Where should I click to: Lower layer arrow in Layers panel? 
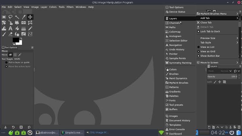tap(222, 127)
